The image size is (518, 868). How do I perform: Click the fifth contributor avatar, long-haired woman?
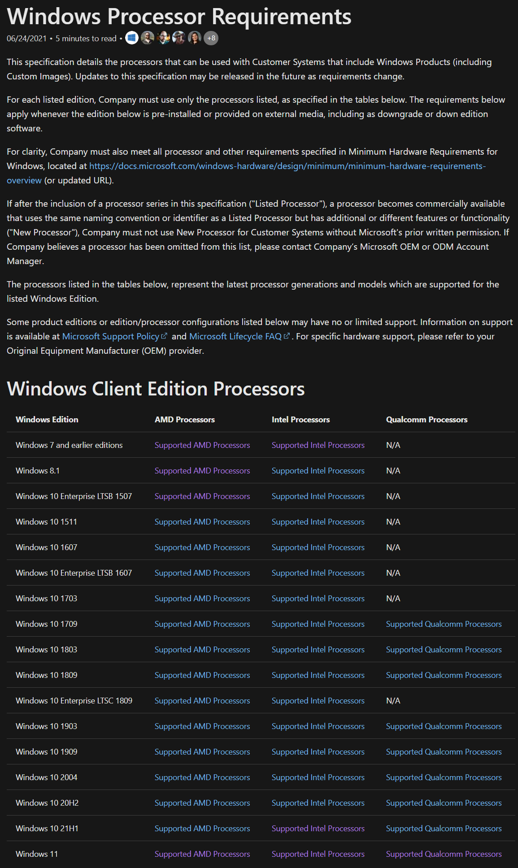click(x=195, y=38)
